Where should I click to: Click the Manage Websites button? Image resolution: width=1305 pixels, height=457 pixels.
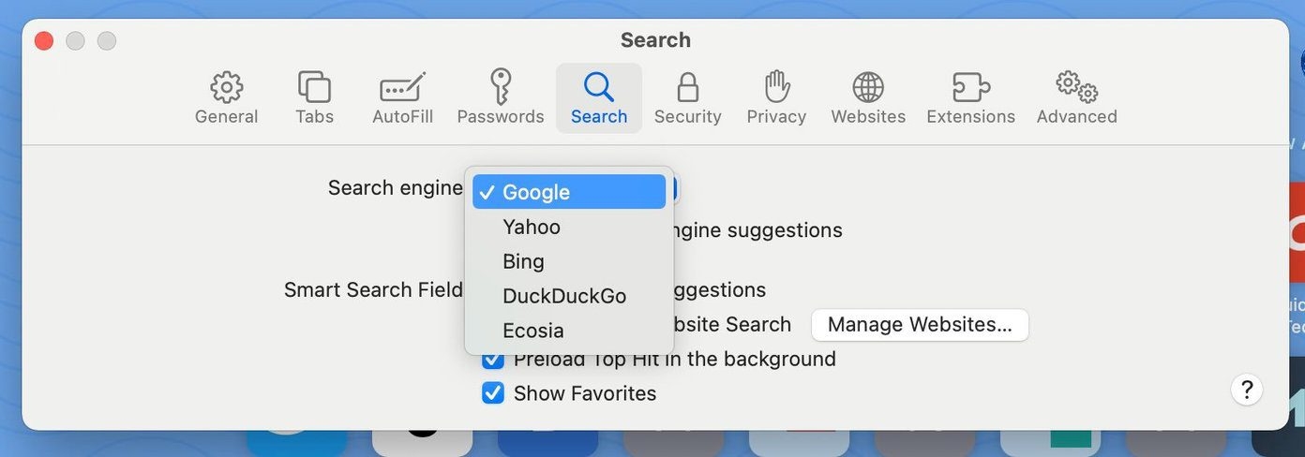pos(920,325)
